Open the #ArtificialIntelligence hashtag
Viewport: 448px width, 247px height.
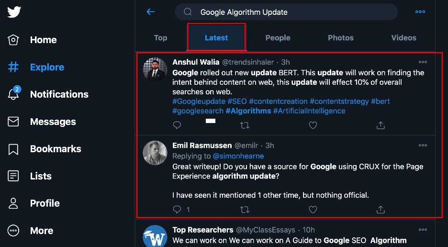[309, 111]
